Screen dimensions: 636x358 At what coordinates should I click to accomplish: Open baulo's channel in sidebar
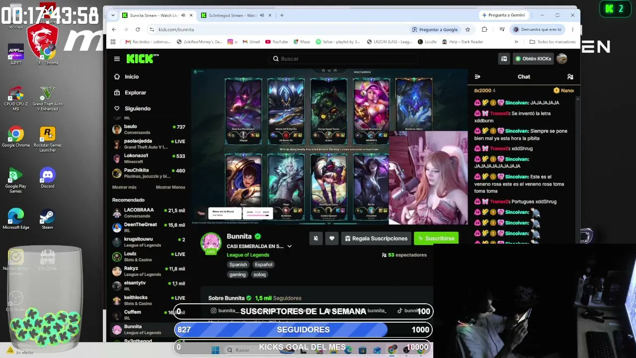pyautogui.click(x=149, y=129)
